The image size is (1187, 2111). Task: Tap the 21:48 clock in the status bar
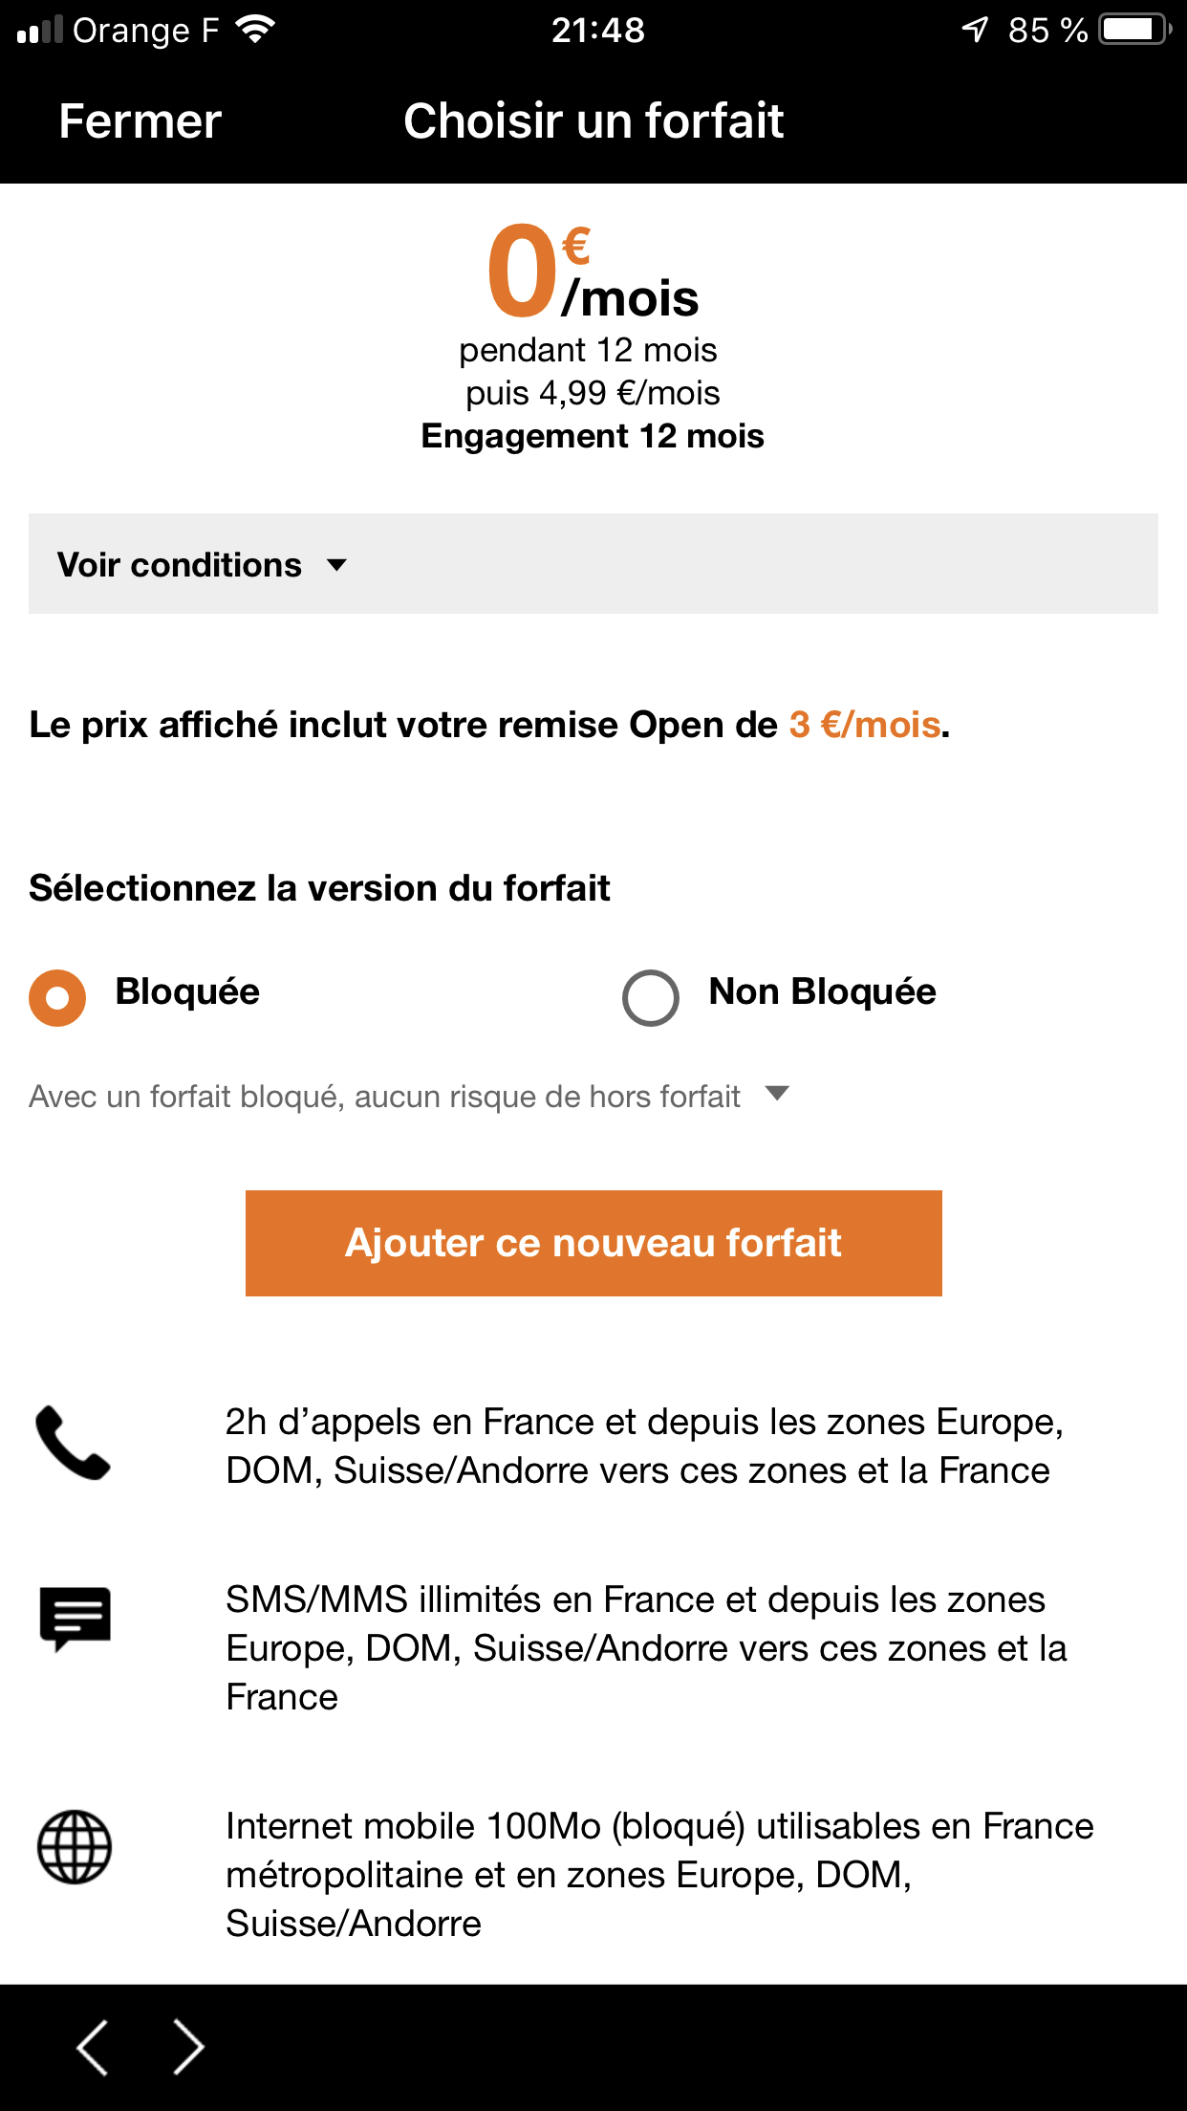[x=597, y=30]
